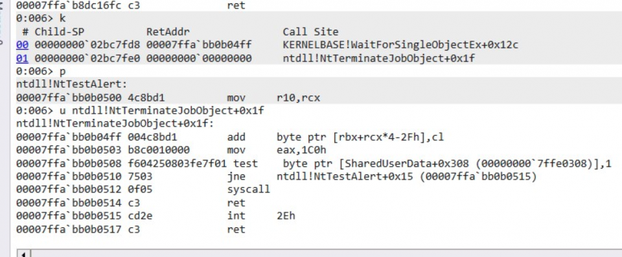The width and height of the screenshot is (622, 257).
Task: Click the horizontal scrollbar track at bottom
Action: pos(325,253)
